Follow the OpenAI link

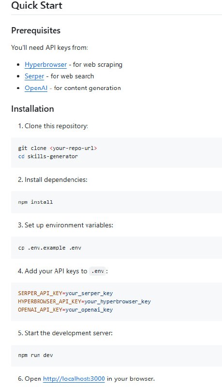(36, 88)
